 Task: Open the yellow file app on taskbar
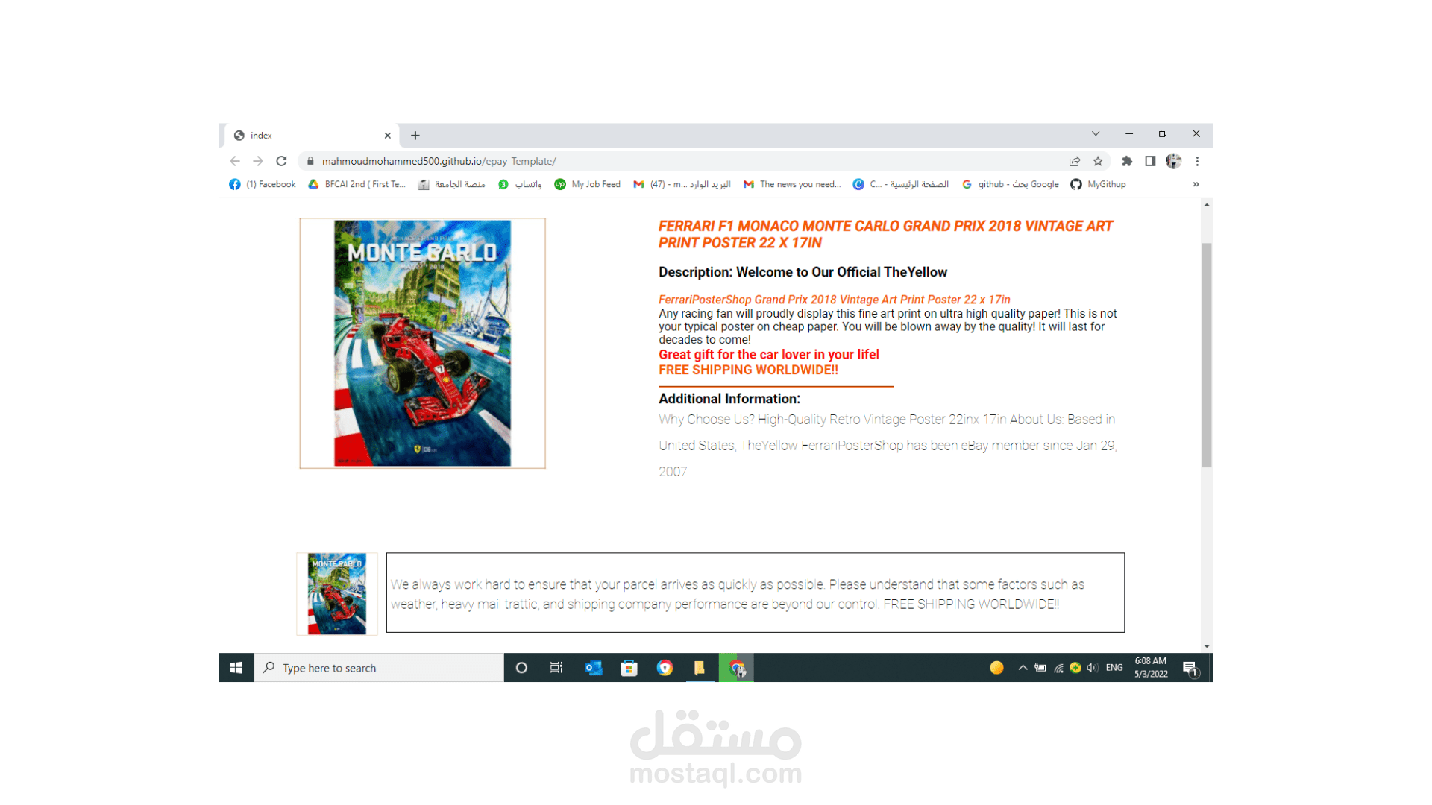click(x=700, y=668)
